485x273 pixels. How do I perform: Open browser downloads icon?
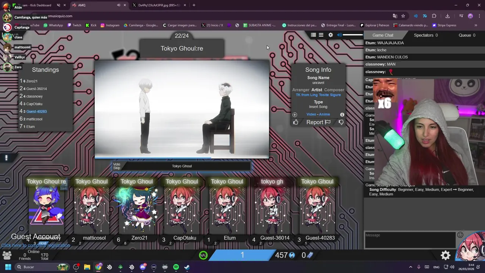447,16
